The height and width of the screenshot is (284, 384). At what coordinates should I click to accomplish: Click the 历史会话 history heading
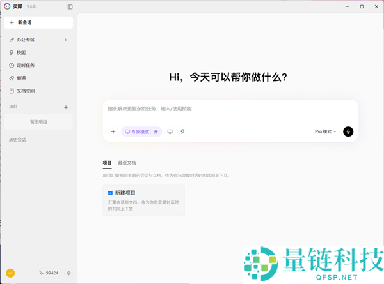tap(17, 140)
